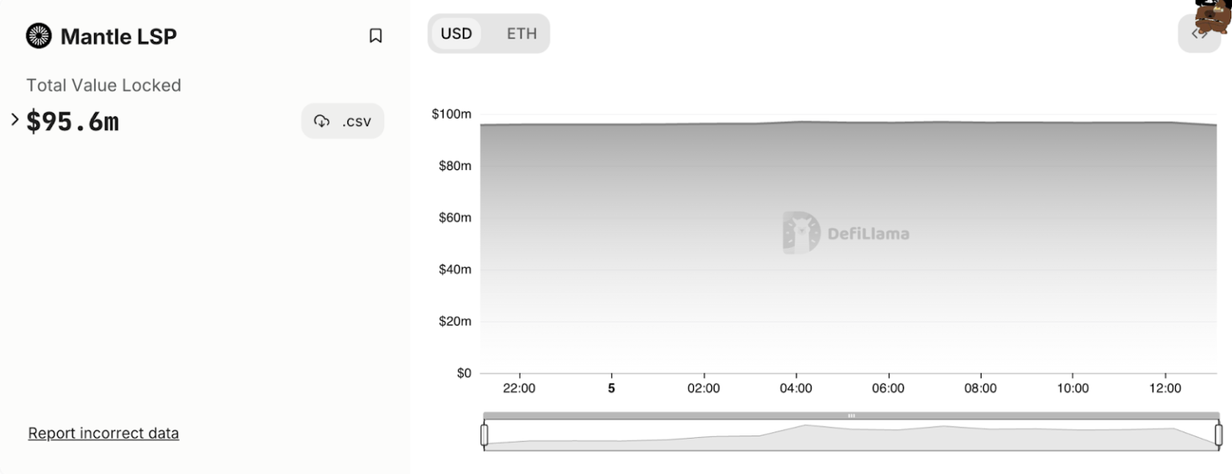Switch chart denomination to ETH

tap(521, 34)
